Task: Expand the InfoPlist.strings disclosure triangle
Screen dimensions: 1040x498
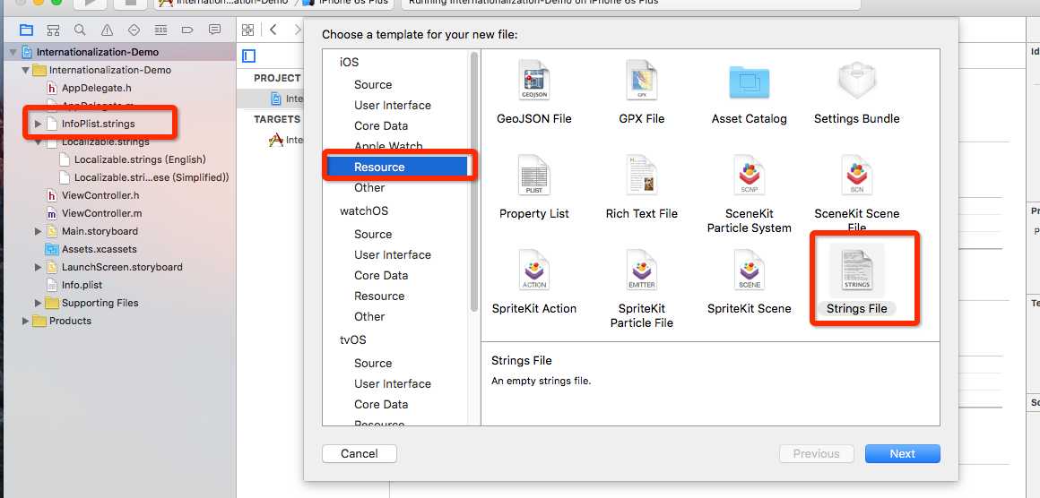Action: 38,124
